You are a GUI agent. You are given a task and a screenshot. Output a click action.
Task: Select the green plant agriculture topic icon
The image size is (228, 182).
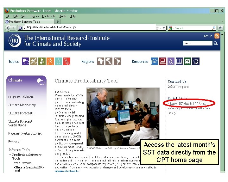click(x=42, y=61)
